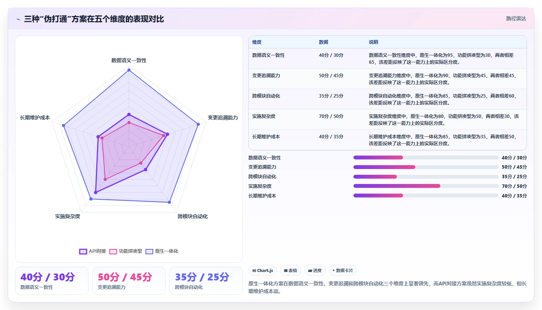Click the Chart.js tag
The height and width of the screenshot is (310, 542).
[x=263, y=270]
